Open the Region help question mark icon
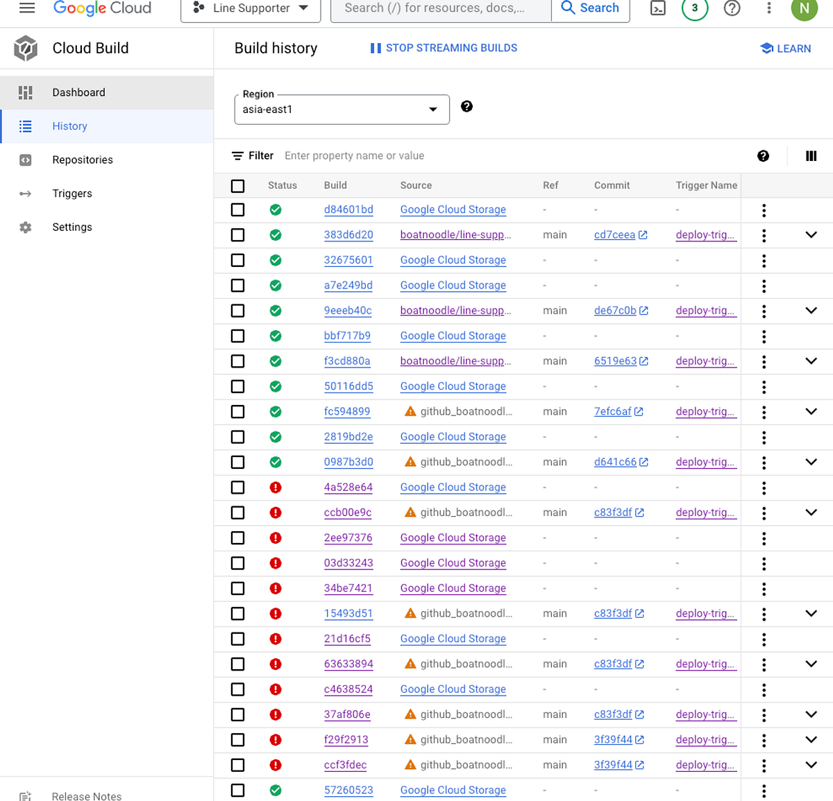The image size is (833, 801). [x=466, y=106]
